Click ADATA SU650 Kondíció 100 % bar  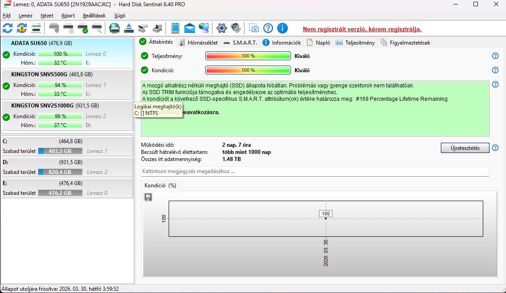pyautogui.click(x=60, y=54)
